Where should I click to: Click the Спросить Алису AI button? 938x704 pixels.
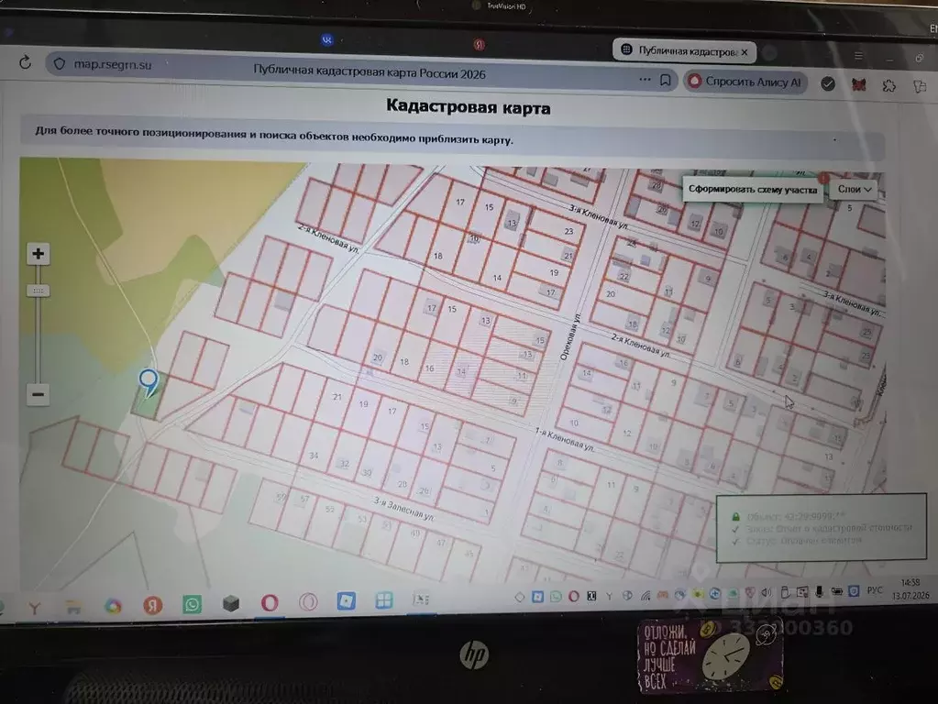coord(745,82)
